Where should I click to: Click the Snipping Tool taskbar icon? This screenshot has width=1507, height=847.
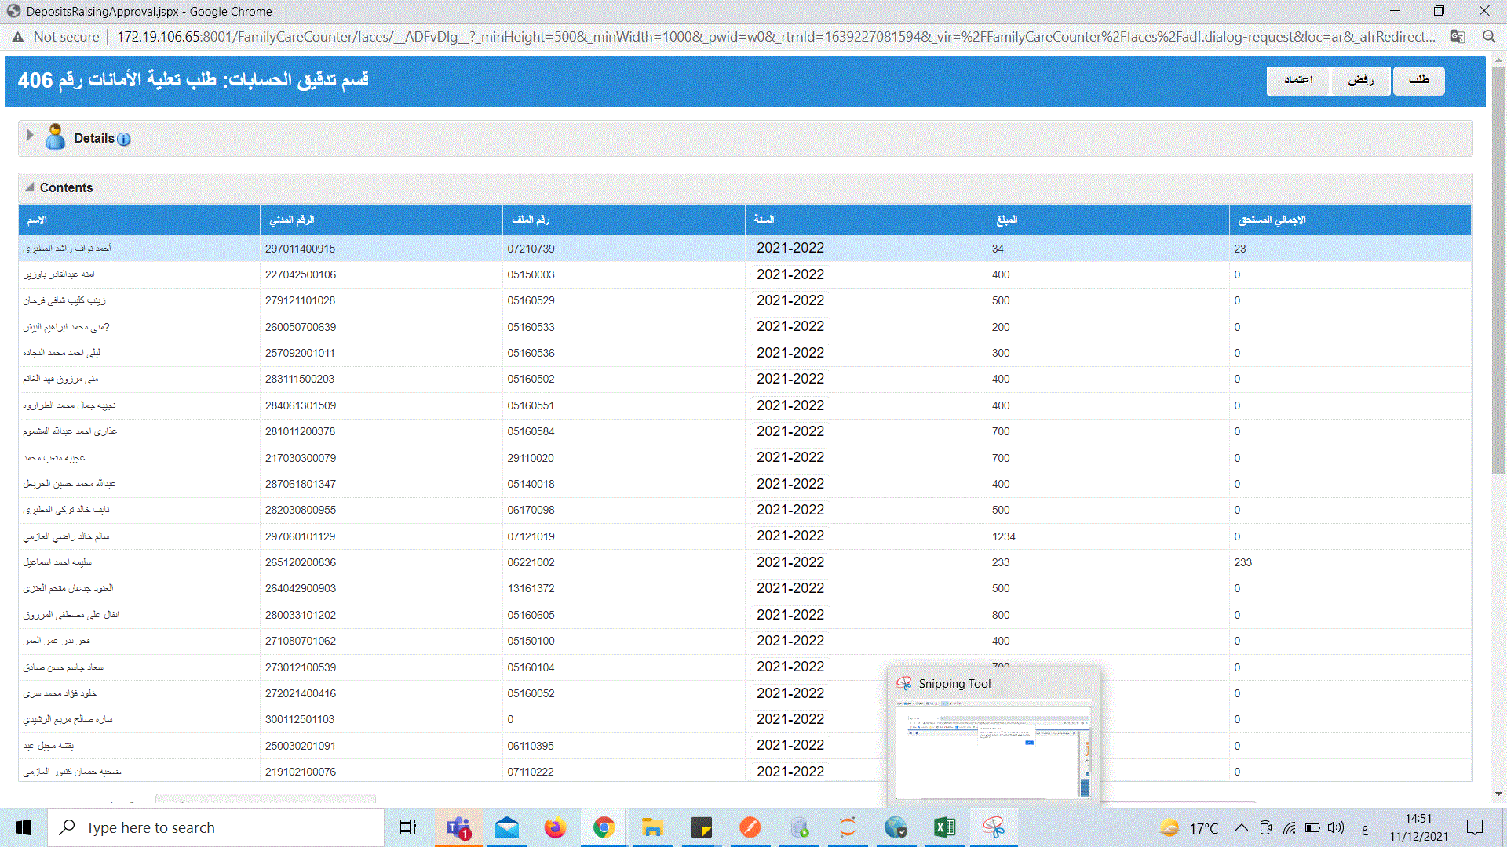click(994, 827)
